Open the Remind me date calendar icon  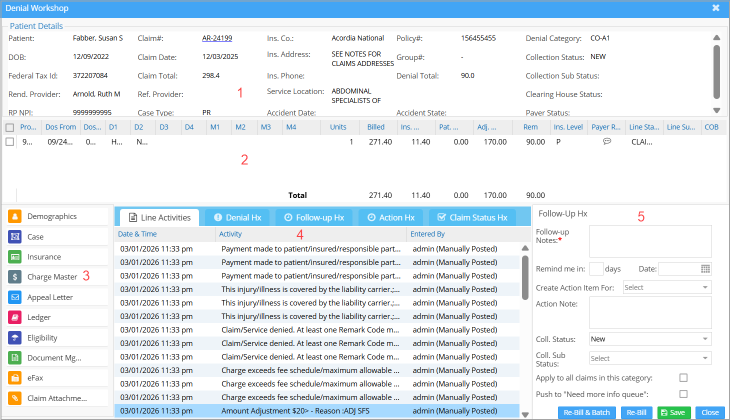[705, 269]
